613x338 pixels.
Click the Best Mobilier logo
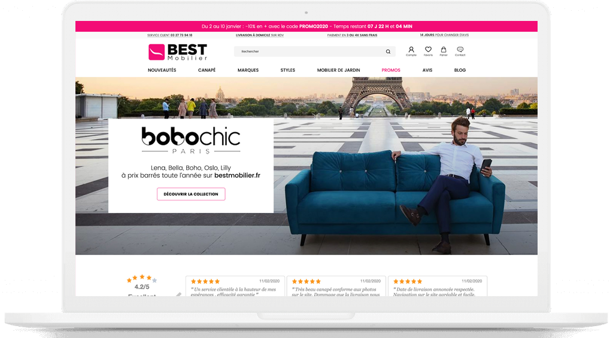[178, 52]
